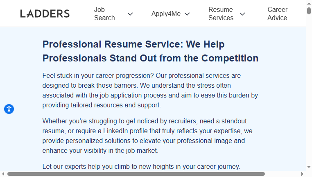
Task: Go to the Career Advice link
Action: [x=277, y=14]
